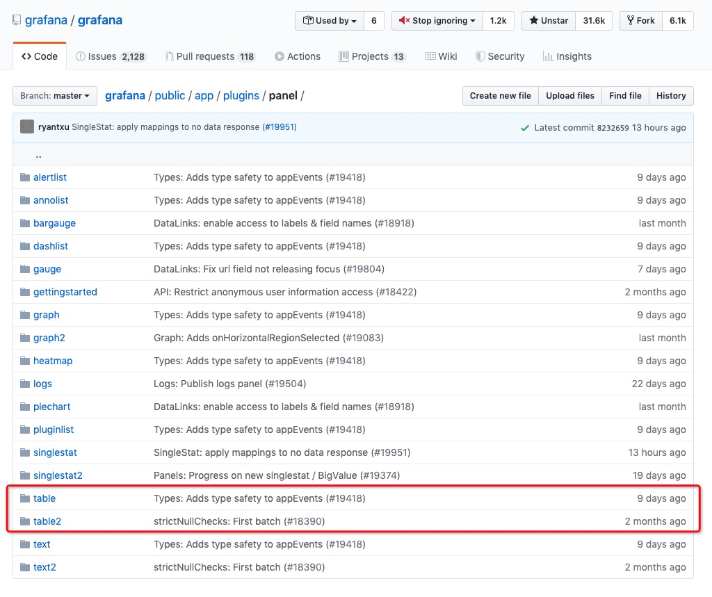Expand the Used by dropdown
Viewport: 712px width, 597px height.
[330, 21]
